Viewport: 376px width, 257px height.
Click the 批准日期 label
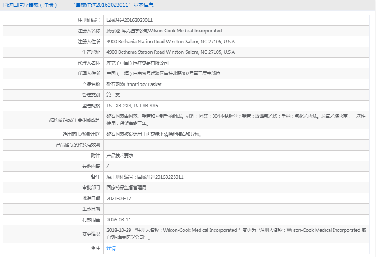(x=91, y=198)
